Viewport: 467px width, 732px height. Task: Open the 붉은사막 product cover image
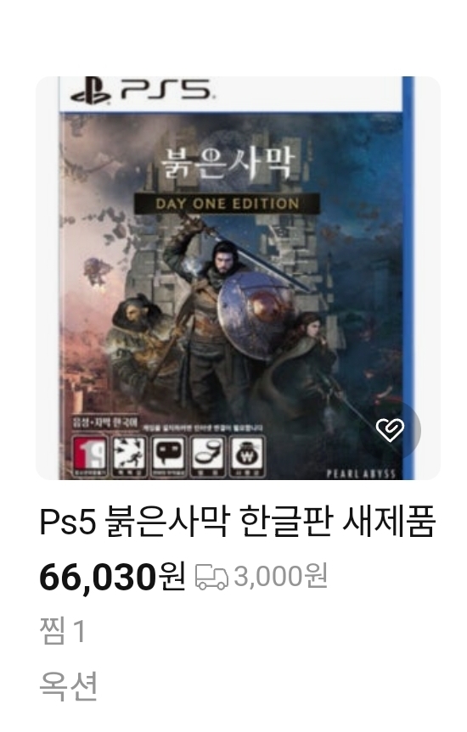tap(238, 277)
